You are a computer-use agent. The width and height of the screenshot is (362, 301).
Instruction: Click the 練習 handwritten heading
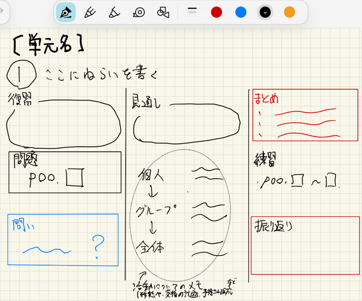pyautogui.click(x=265, y=161)
